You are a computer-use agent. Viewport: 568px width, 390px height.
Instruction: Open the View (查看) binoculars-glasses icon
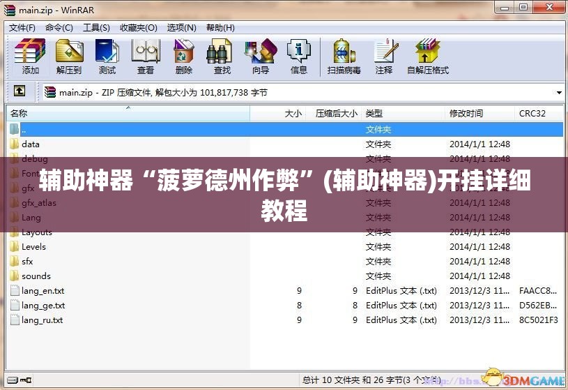[146, 52]
